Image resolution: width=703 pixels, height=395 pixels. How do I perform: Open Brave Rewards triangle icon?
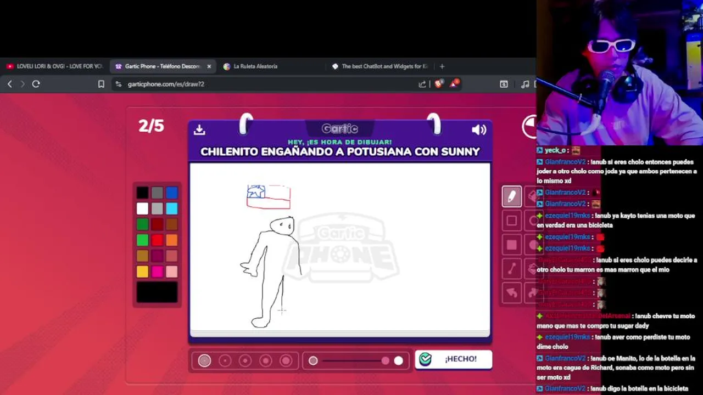point(454,83)
